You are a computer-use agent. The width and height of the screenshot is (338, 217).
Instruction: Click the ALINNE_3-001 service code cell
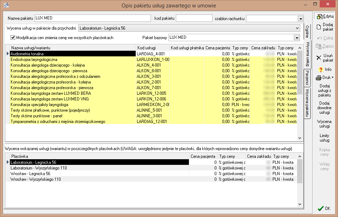153,116
